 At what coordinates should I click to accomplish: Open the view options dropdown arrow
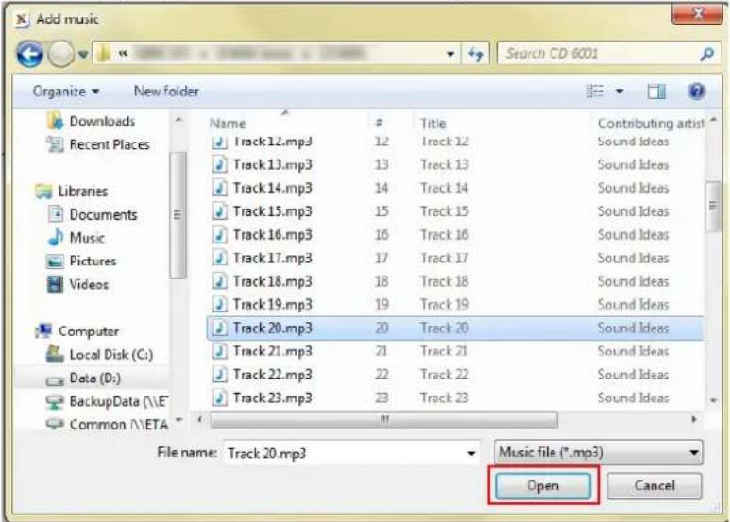620,92
